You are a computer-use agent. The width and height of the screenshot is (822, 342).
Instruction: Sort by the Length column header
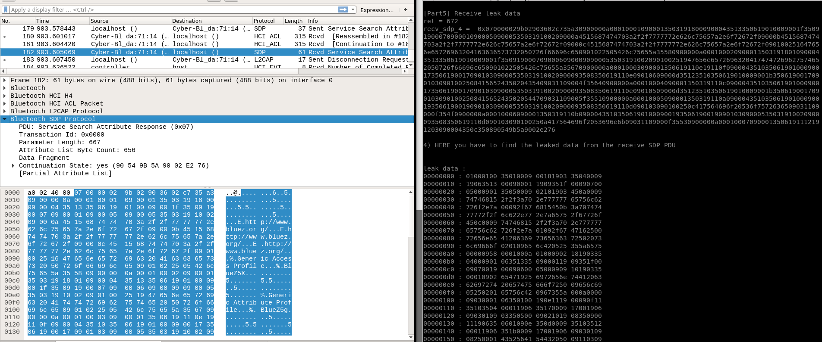[295, 21]
